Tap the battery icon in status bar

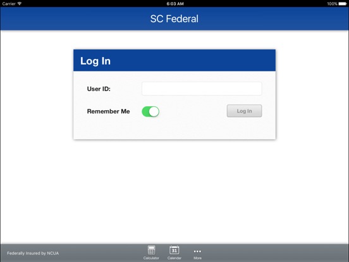[x=343, y=4]
